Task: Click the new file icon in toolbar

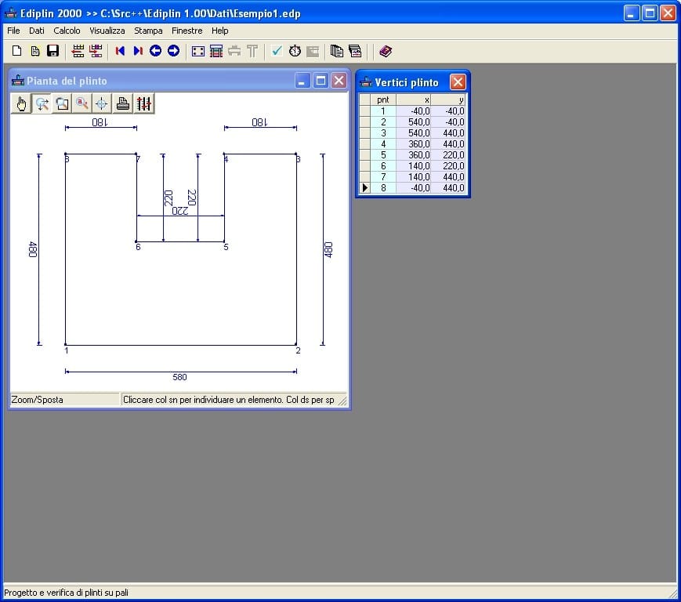Action: point(16,51)
